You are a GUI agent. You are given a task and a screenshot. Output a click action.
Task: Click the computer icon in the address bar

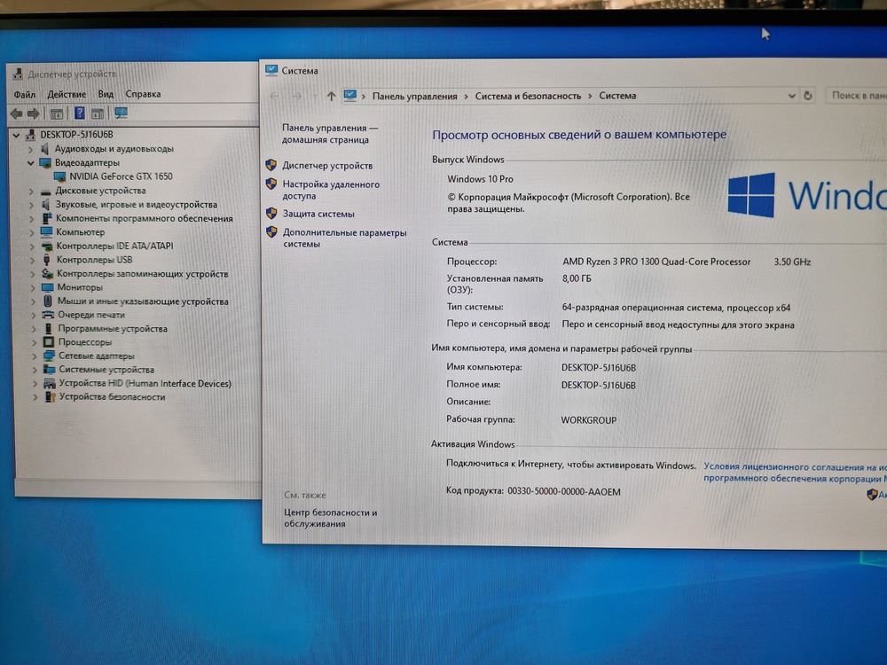click(x=350, y=96)
